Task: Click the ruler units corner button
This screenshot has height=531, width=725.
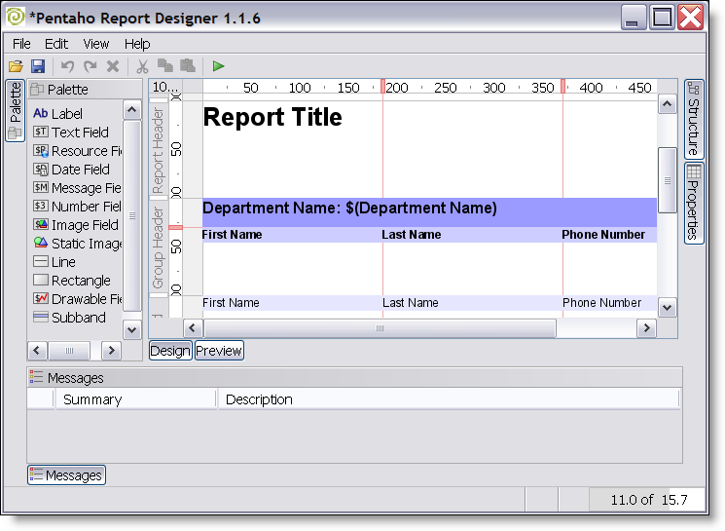Action: (x=165, y=87)
